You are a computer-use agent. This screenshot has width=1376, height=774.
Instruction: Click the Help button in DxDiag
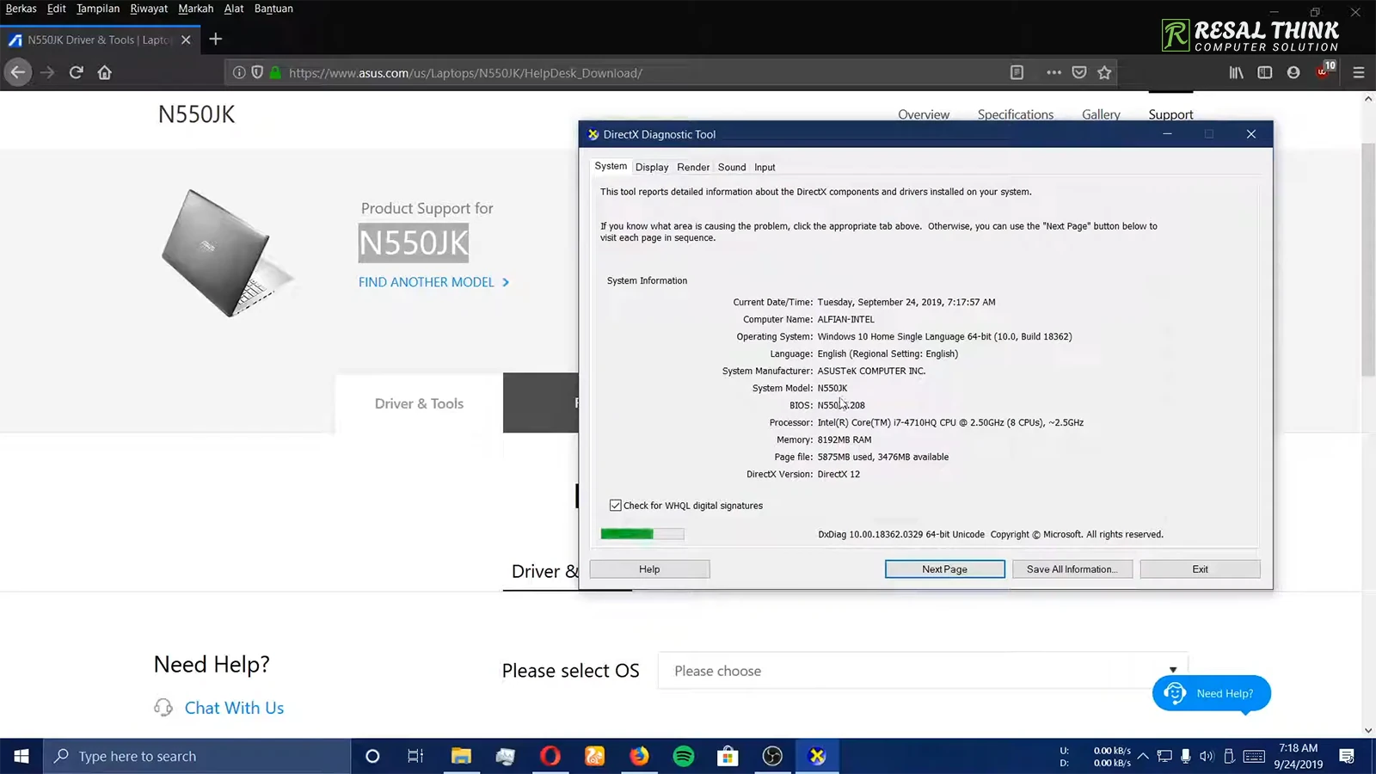click(x=649, y=569)
